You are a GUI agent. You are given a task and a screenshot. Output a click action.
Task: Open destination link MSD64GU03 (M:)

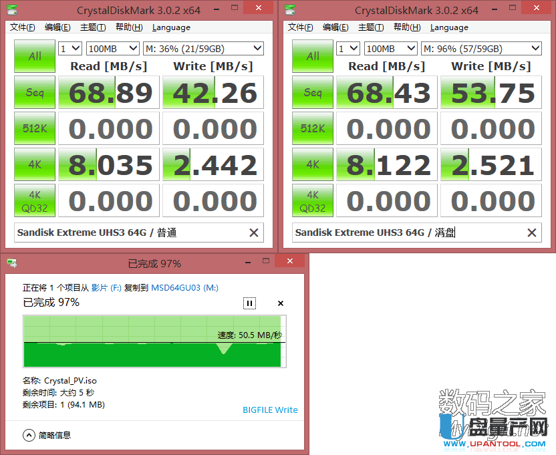click(185, 288)
